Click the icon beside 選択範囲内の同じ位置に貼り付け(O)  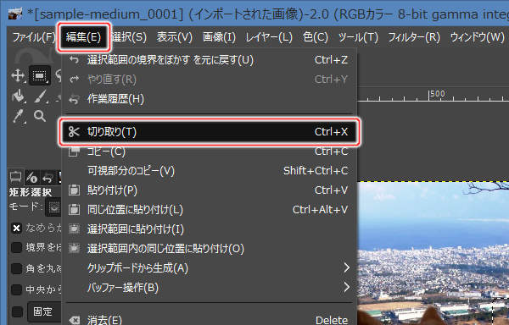(74, 248)
